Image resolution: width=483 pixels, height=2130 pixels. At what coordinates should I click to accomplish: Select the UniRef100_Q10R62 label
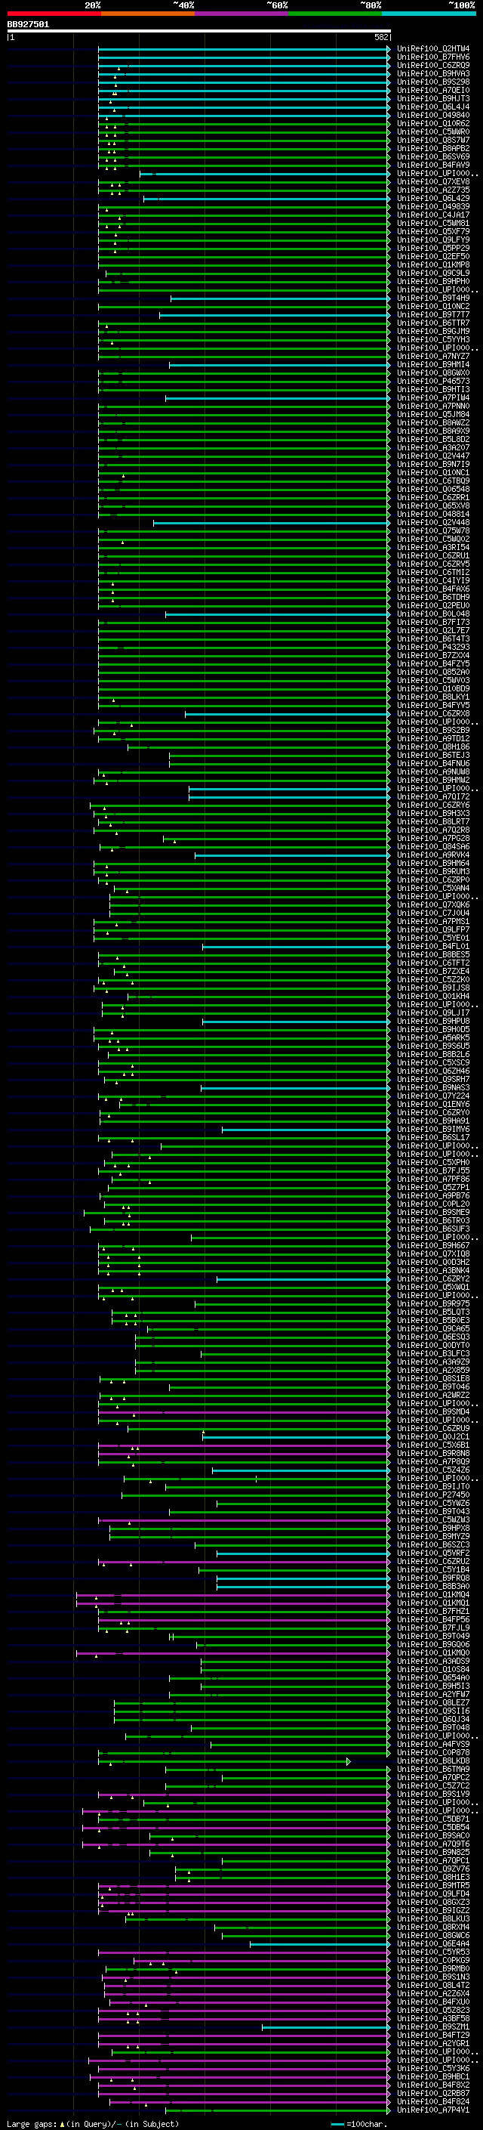coord(433,123)
